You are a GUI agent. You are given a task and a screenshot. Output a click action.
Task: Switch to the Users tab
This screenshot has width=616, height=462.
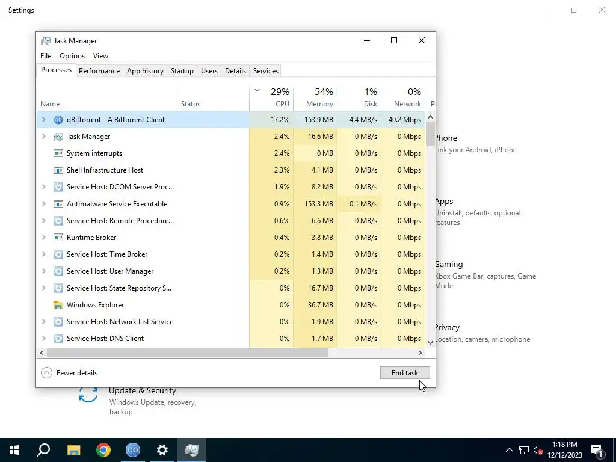tap(209, 71)
